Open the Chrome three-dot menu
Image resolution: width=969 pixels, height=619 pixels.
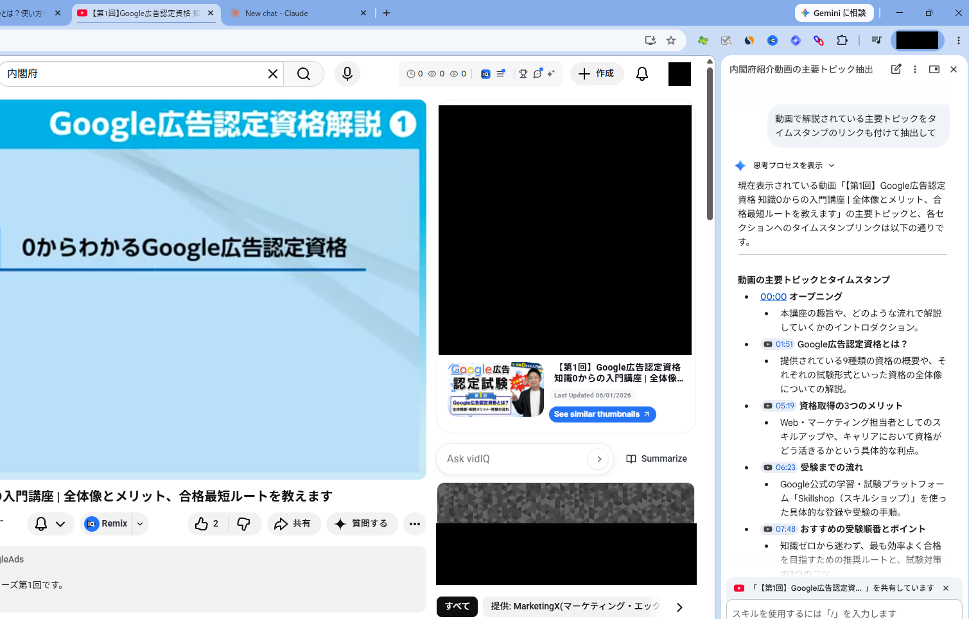point(959,40)
